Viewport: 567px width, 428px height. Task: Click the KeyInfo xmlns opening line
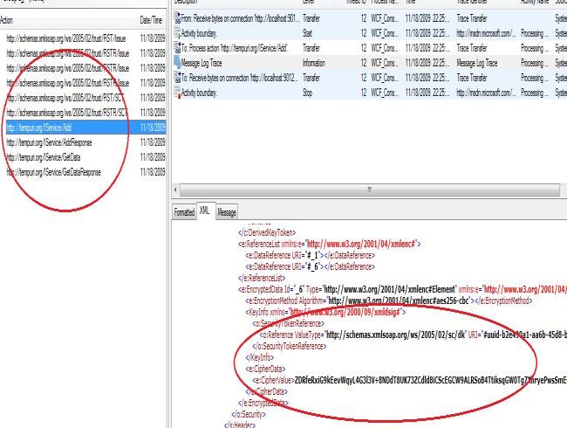pos(326,312)
